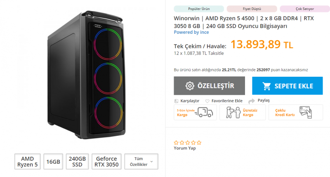Click the Geforce RTX 3050 spec box
This screenshot has height=177, width=330.
[x=106, y=161]
